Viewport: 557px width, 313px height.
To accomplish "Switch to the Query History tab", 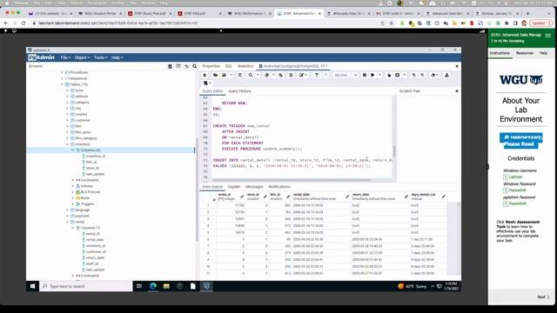I will point(240,91).
